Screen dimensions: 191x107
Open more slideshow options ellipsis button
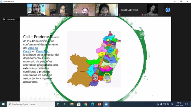pyautogui.click(x=49, y=99)
